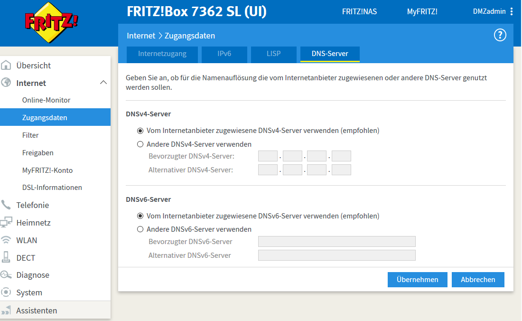The height and width of the screenshot is (321, 522).
Task: Open the System menu entry
Action: [x=29, y=293]
